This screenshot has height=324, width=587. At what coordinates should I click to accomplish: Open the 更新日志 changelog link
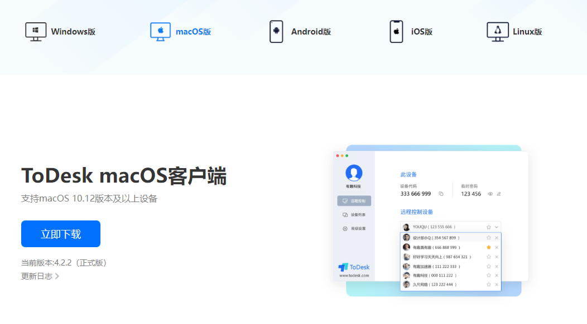coord(40,276)
